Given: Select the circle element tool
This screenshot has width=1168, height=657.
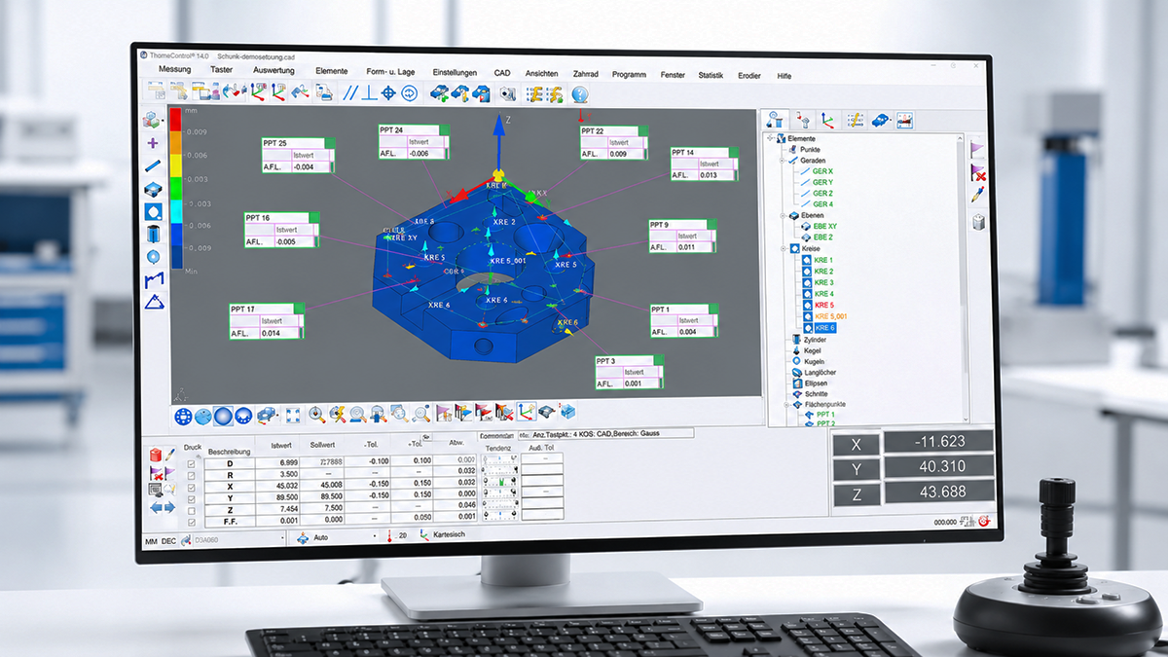Looking at the screenshot, I should coord(153,211).
